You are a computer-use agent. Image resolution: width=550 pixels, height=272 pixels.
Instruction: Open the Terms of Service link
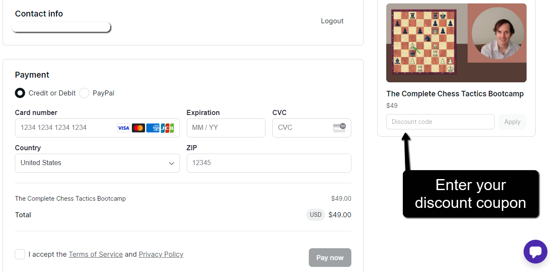(96, 254)
